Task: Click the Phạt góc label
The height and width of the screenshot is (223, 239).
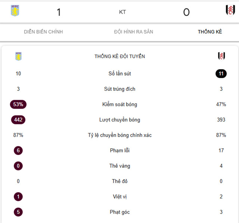Action: click(119, 212)
